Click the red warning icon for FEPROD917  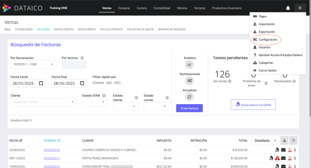(277, 158)
